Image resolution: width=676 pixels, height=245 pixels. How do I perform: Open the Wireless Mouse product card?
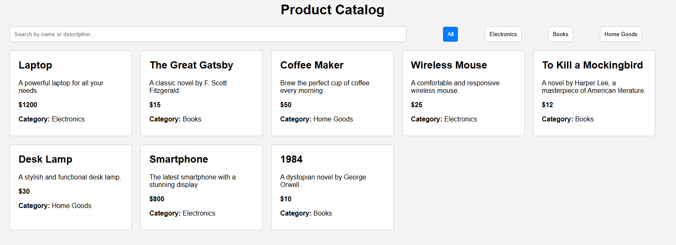[x=463, y=93]
